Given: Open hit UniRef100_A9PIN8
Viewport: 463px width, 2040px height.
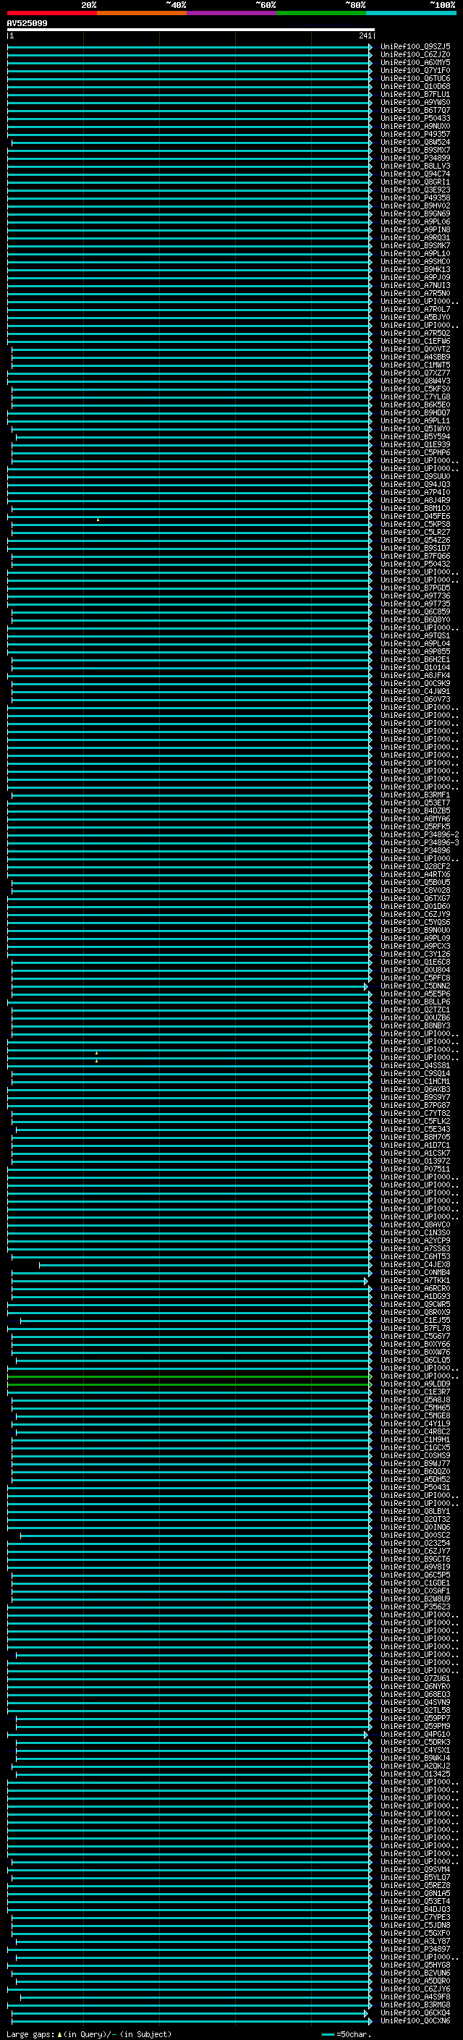Looking at the screenshot, I should tap(415, 229).
